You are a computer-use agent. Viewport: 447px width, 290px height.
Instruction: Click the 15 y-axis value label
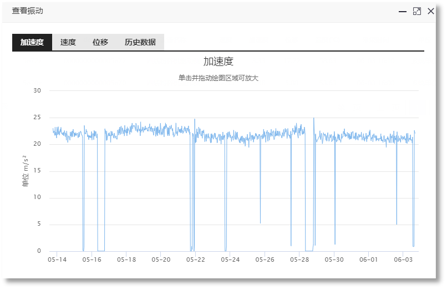pyautogui.click(x=37, y=171)
